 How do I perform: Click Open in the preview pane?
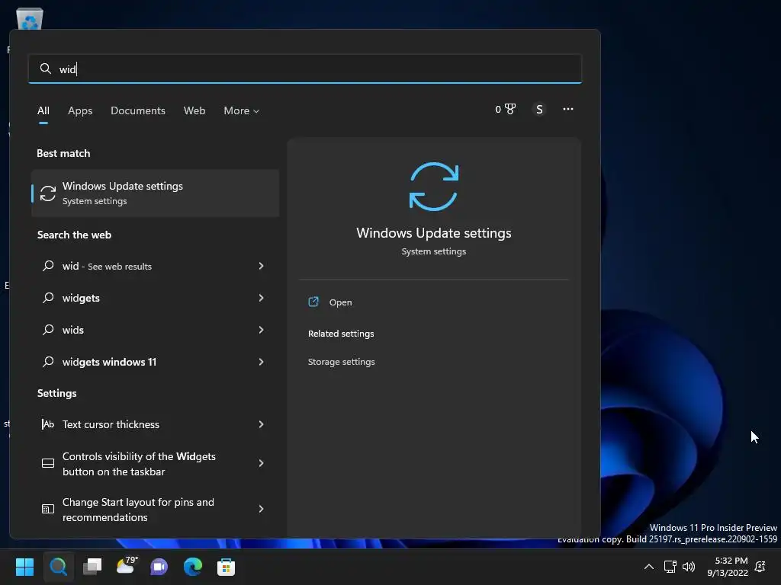(x=341, y=302)
